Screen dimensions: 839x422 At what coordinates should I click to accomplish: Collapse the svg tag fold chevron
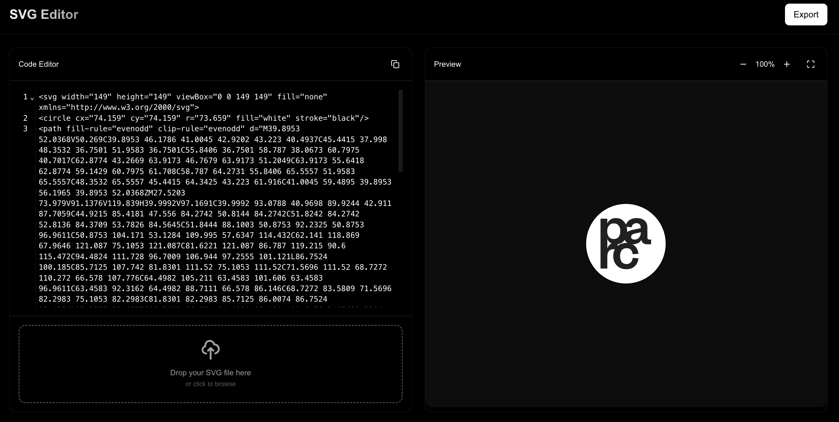tap(32, 98)
